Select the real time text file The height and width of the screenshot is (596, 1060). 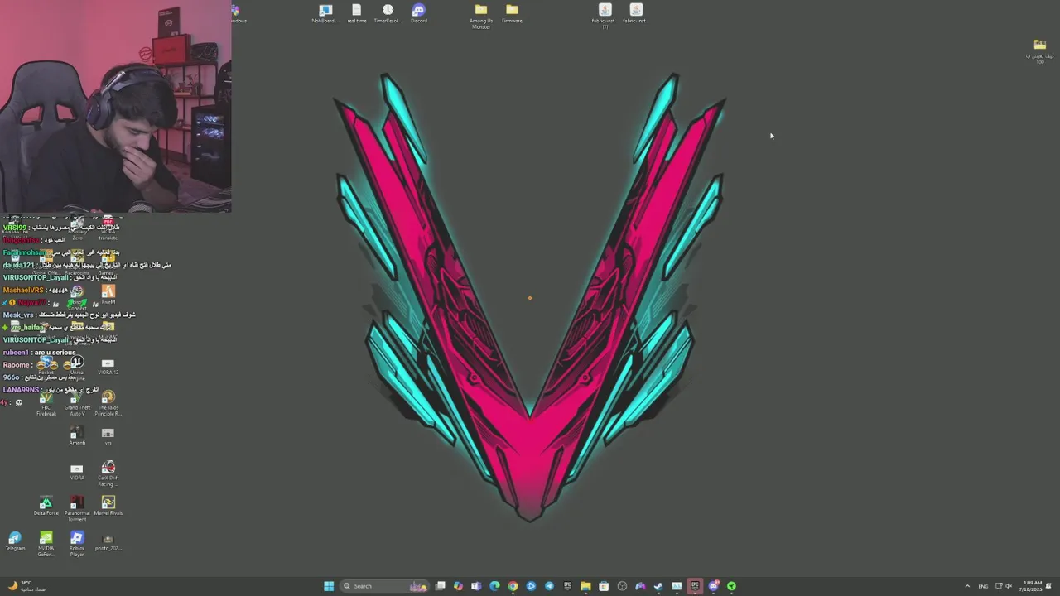tap(357, 14)
